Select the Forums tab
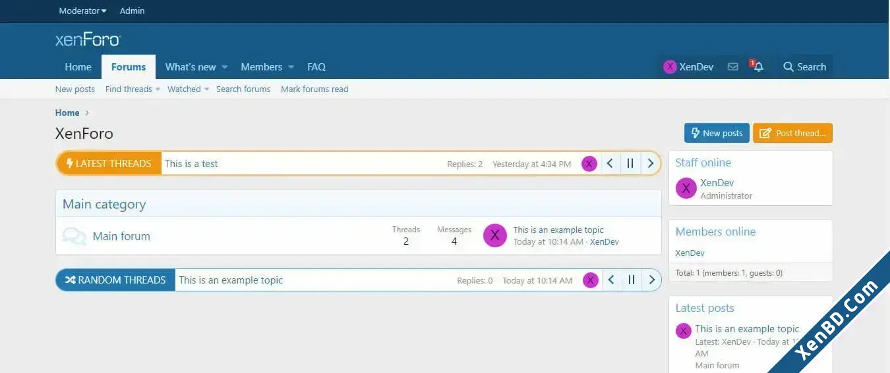 pos(129,67)
